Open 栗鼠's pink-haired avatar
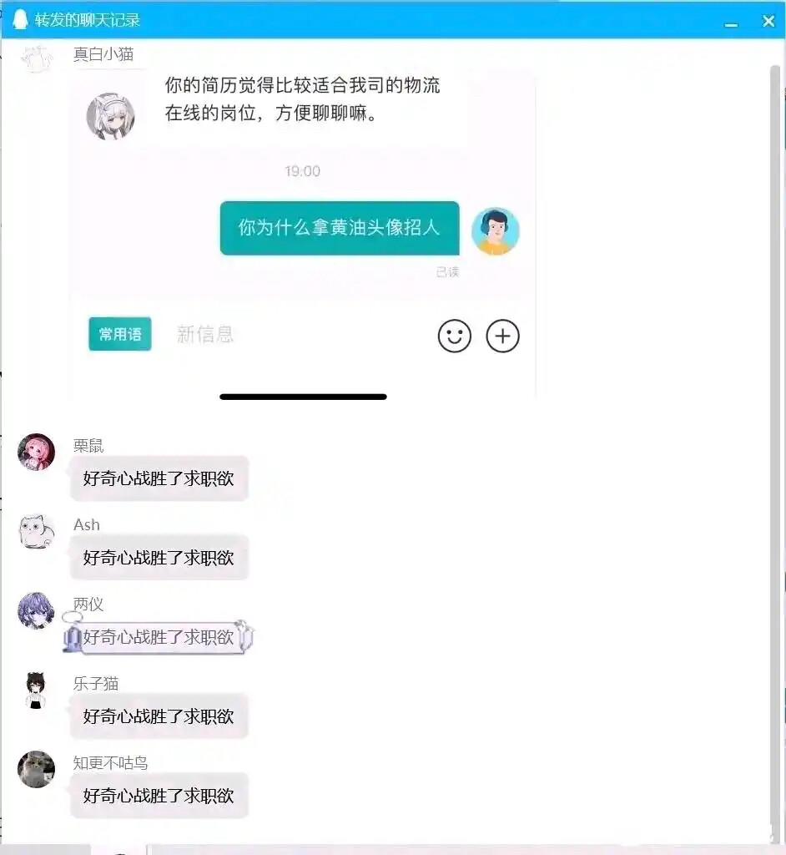This screenshot has width=786, height=855. coord(37,452)
